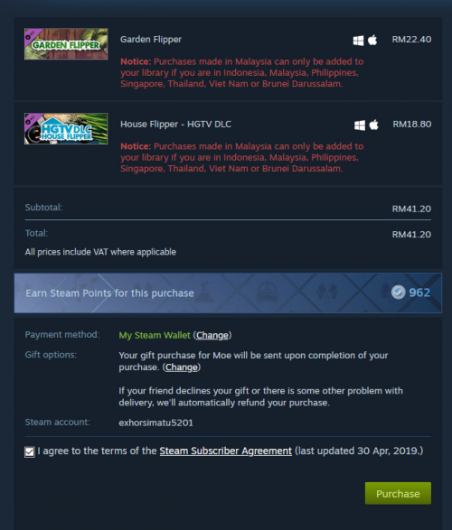Click the Earn Steam Points banner
Viewport: 452px width, 530px height.
tap(228, 293)
